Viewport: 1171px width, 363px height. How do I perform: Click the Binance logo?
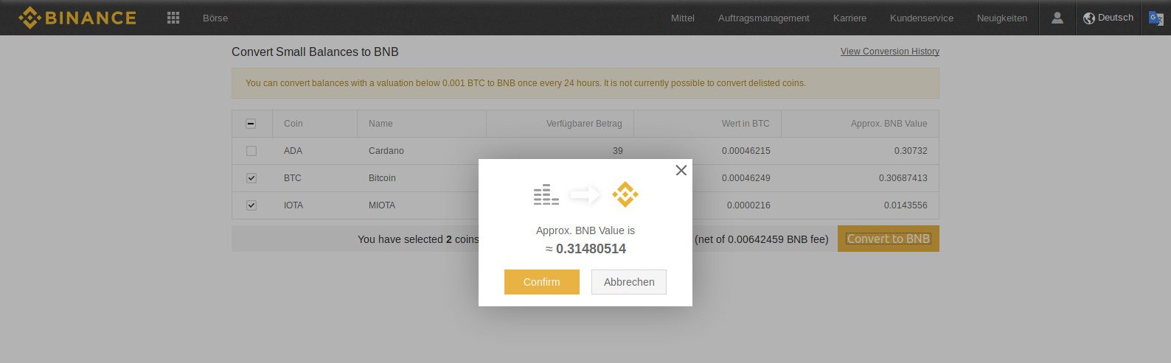click(77, 18)
